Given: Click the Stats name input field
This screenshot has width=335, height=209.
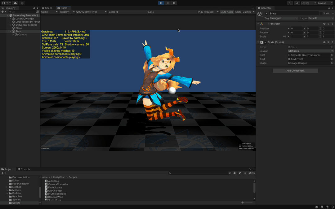Looking at the screenshot, I should tap(294, 13).
